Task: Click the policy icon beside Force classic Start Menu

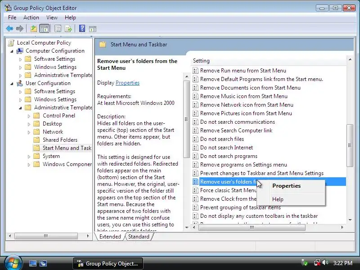Action: tap(195, 190)
